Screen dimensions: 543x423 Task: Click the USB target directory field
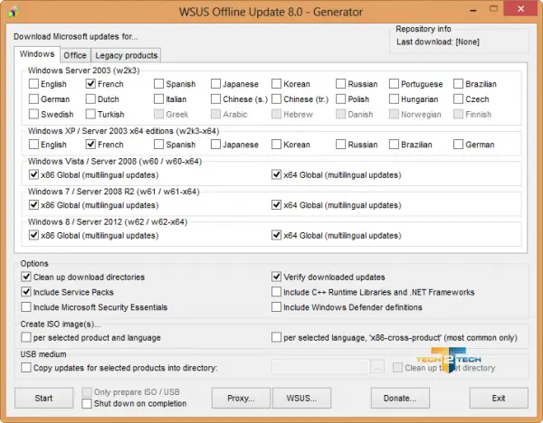click(x=320, y=367)
